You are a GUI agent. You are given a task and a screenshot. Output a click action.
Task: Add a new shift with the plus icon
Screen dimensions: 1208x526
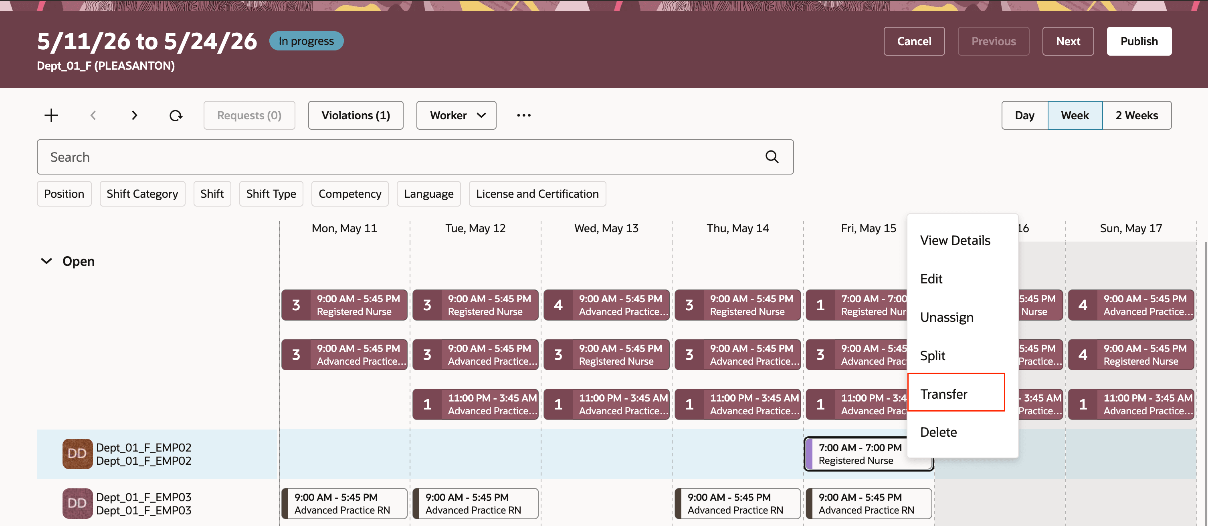pos(51,115)
